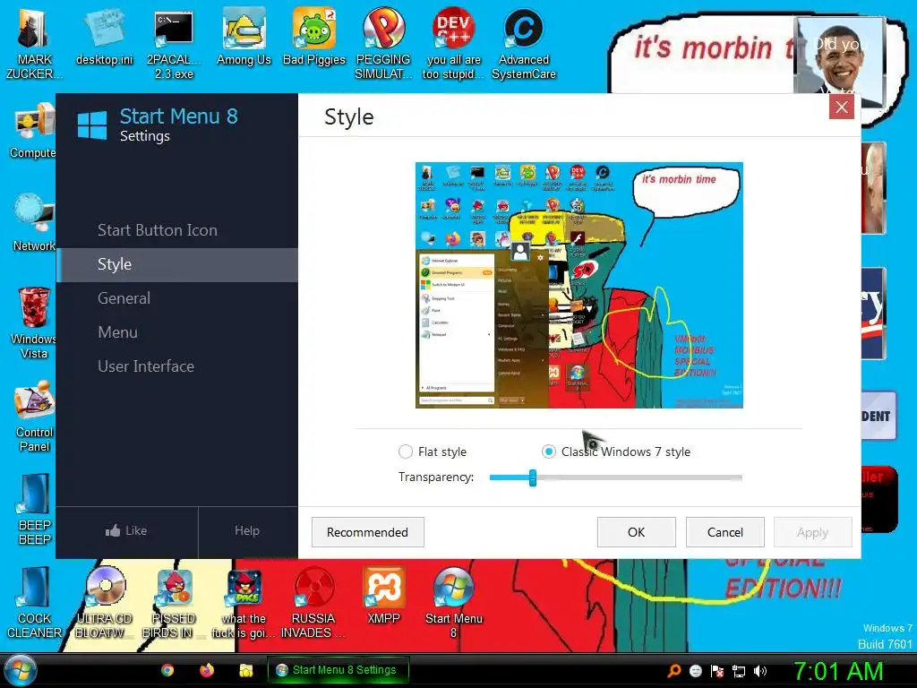
Task: Click the Cancel button
Action: click(x=725, y=532)
